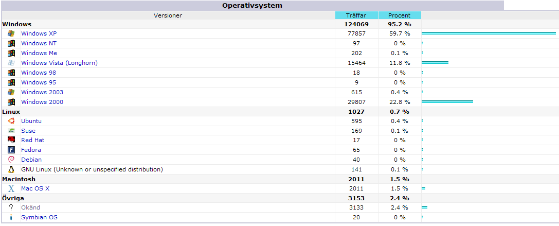Click the Operativsystem table title
Screen dimensions: 559x226
tap(253, 5)
